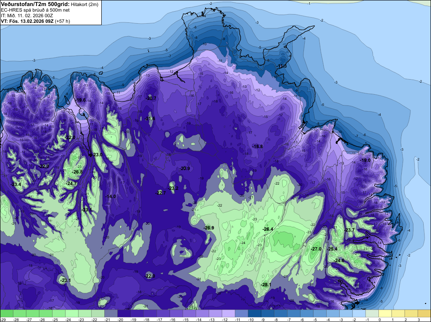The height and width of the screenshot is (322, 431).
Task: Click the -22.7 temperature value
Action: [x=160, y=193]
